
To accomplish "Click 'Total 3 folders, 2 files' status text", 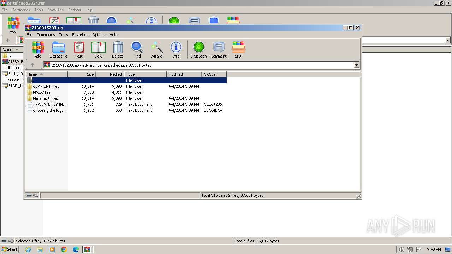I will 232,195.
